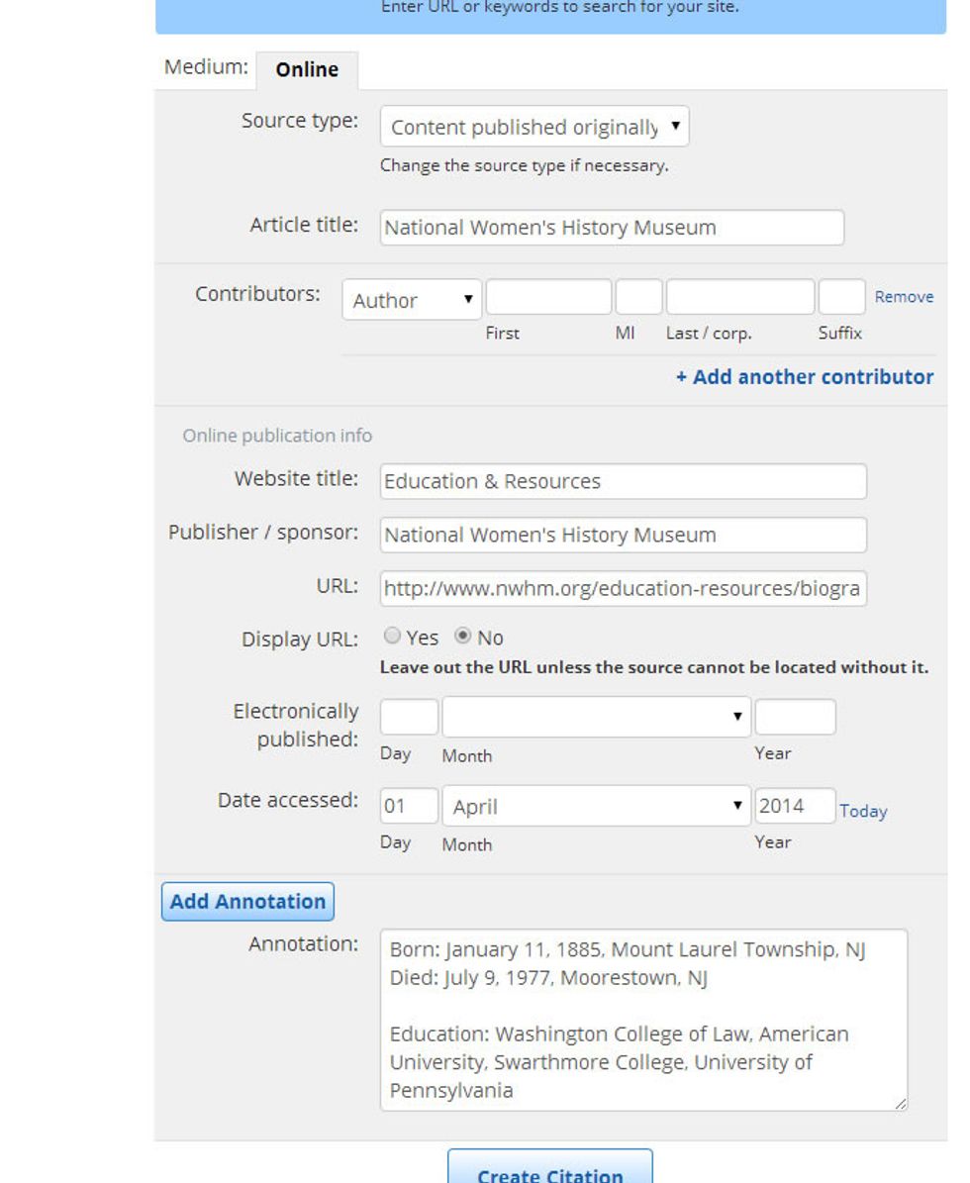Image resolution: width=970 pixels, height=1183 pixels.
Task: Select No for Display URL
Action: tap(461, 637)
